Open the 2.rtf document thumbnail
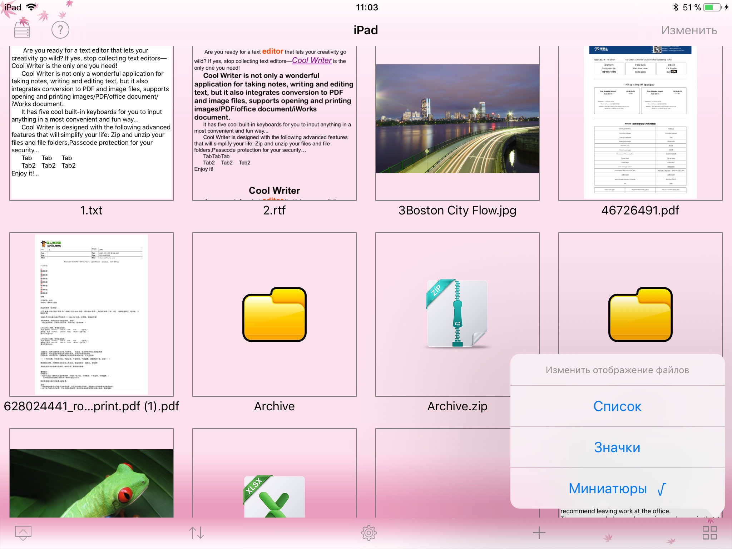This screenshot has height=549, width=732. [x=274, y=123]
